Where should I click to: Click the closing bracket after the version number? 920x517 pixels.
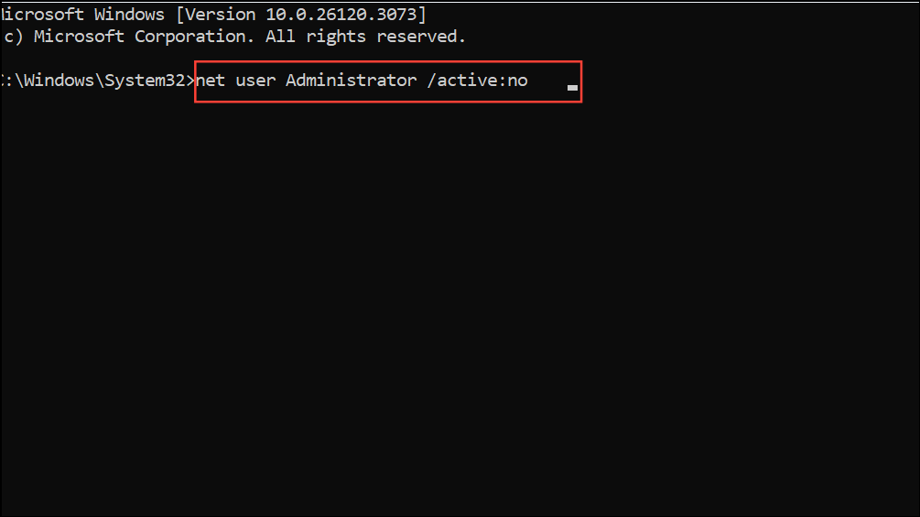422,14
